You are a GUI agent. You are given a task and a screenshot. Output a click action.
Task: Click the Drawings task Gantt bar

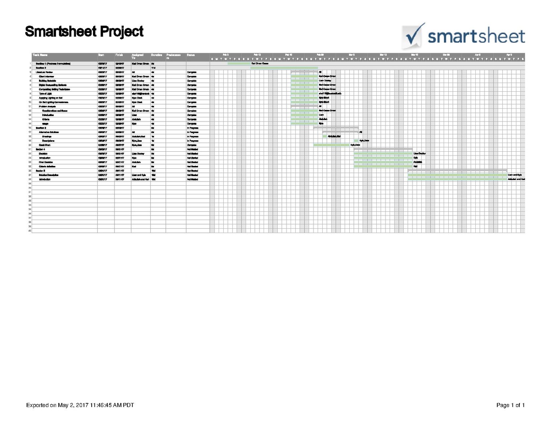click(x=324, y=136)
